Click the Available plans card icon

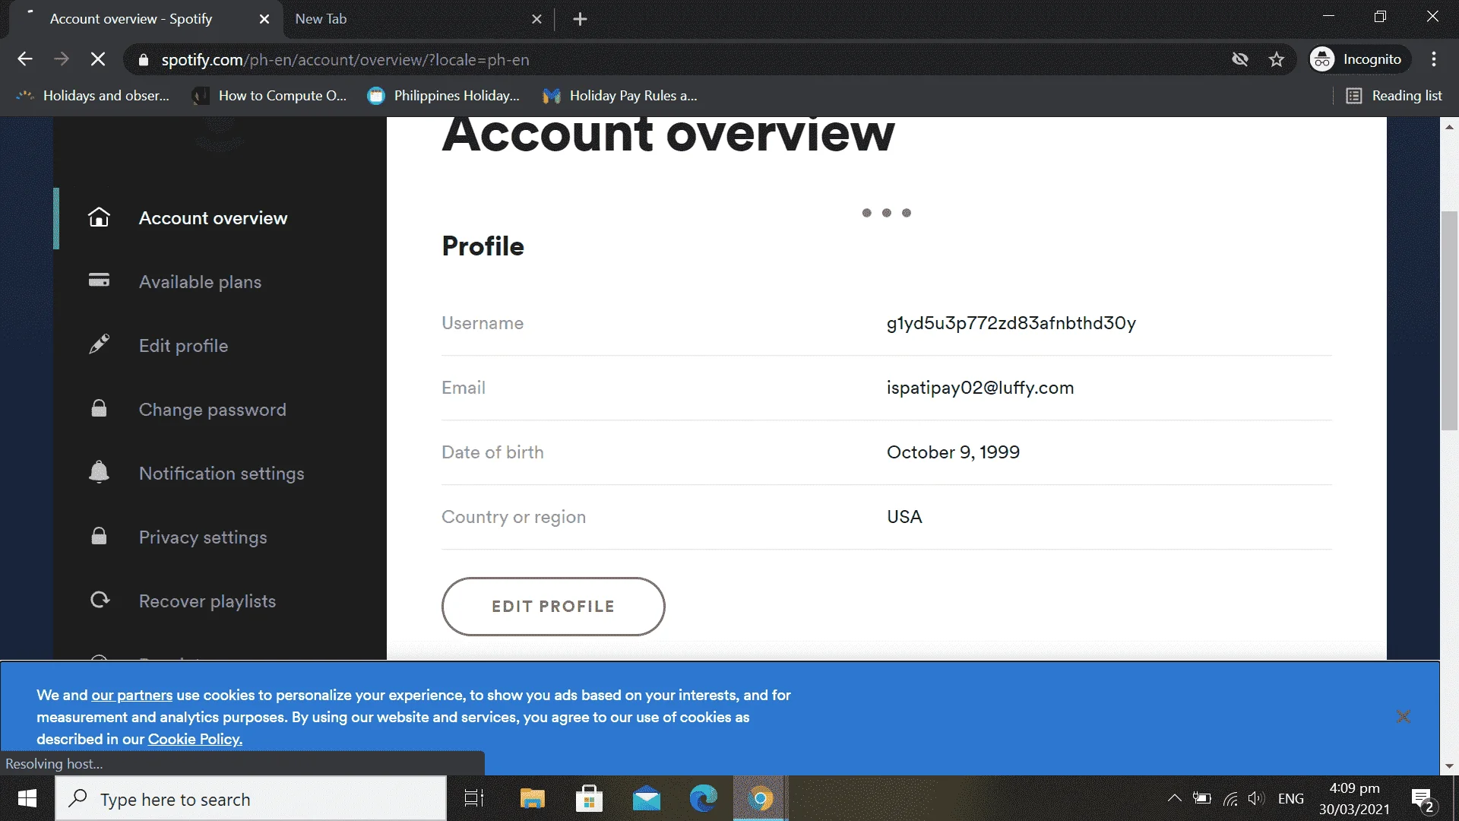click(99, 281)
